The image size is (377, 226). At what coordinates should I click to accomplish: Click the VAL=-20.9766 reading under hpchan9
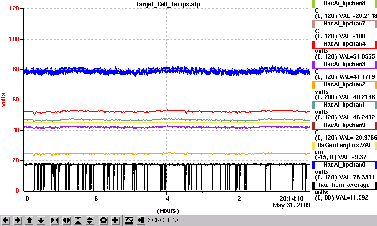click(x=358, y=138)
